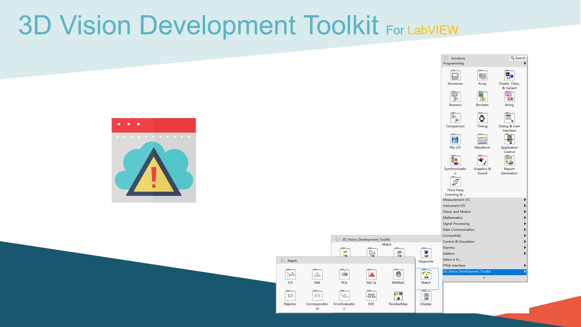Screen dimensions: 581x327
Task: Expand the FPGA Interface submenu
Action: (524, 265)
